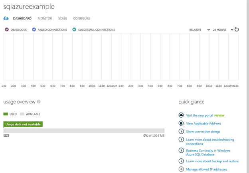
Task: Toggle the Failed Connections metric checkmark
Action: [34, 29]
